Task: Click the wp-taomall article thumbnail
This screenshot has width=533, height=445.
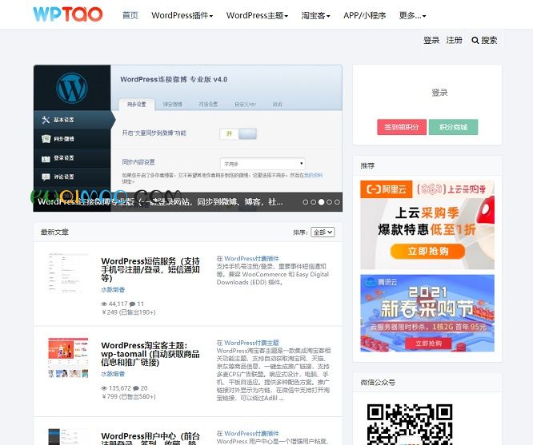Action: (x=68, y=357)
